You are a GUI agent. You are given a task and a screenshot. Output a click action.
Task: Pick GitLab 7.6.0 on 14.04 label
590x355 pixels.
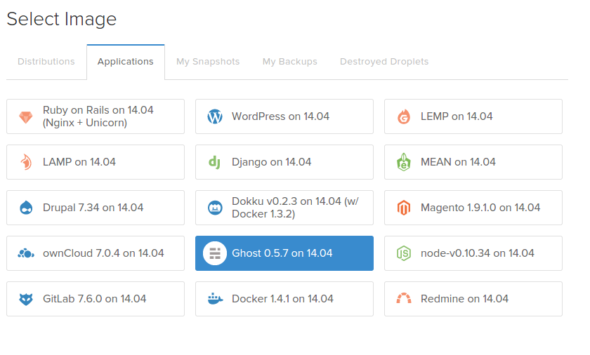[94, 299]
